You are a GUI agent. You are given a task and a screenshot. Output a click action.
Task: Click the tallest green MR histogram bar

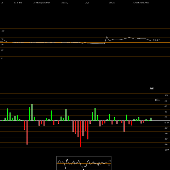point(32,112)
